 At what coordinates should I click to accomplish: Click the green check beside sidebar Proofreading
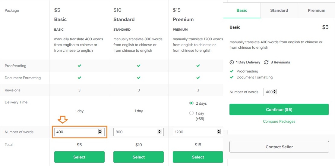click(x=232, y=71)
